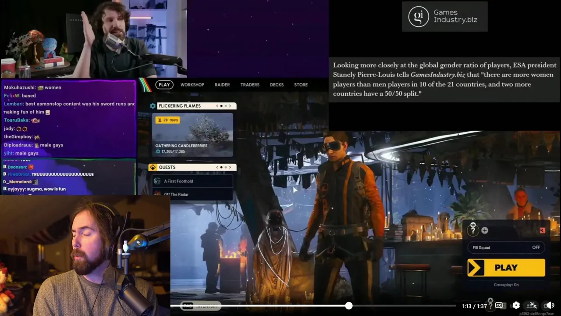Open the RAIDER tab
This screenshot has height=316, width=561.
click(x=222, y=85)
